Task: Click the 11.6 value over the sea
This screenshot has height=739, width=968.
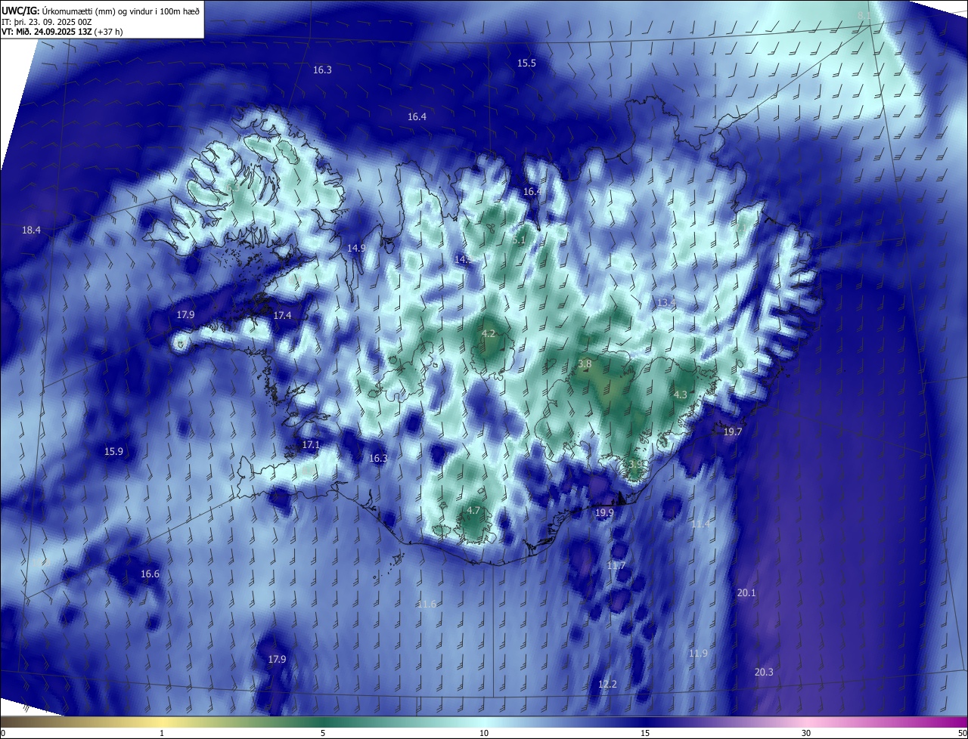Action: click(x=427, y=604)
